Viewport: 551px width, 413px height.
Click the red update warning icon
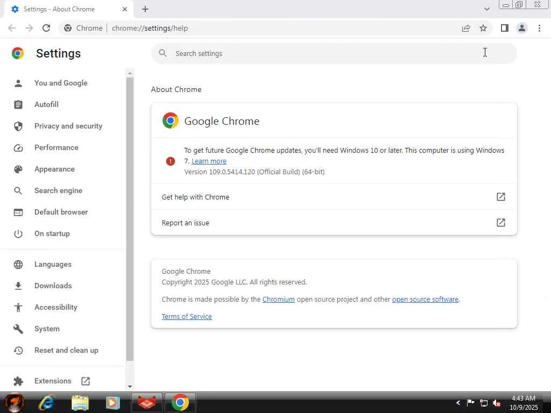[x=171, y=161]
